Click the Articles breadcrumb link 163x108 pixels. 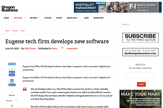point(15,31)
